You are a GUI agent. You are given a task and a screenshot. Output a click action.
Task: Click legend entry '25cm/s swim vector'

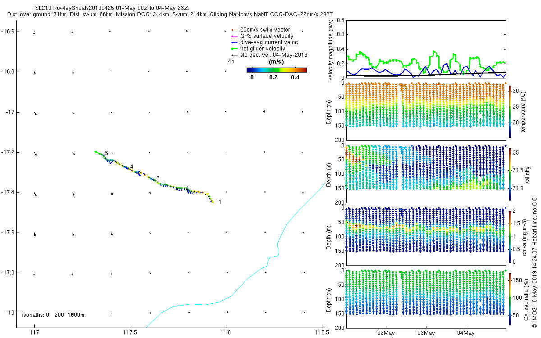(x=265, y=30)
